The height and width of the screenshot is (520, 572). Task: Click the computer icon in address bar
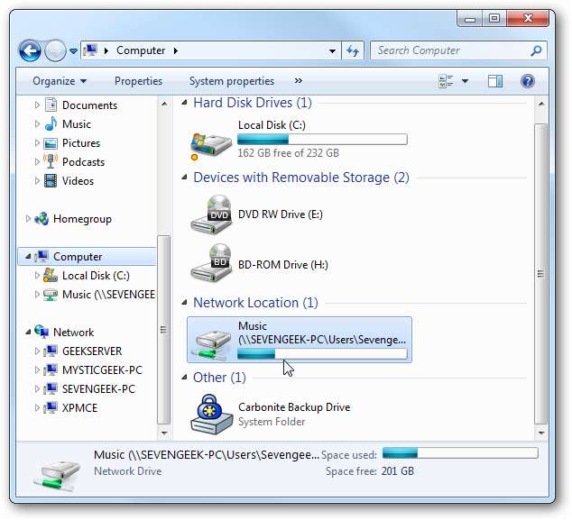(x=90, y=50)
